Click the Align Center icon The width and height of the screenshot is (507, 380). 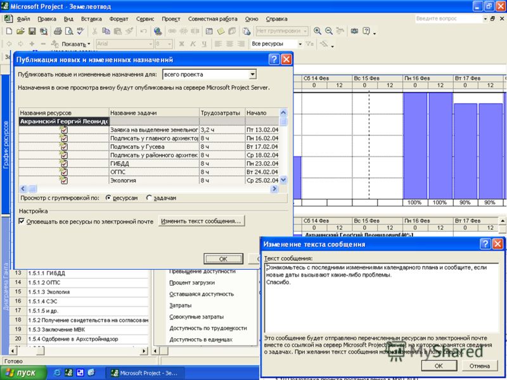point(229,44)
